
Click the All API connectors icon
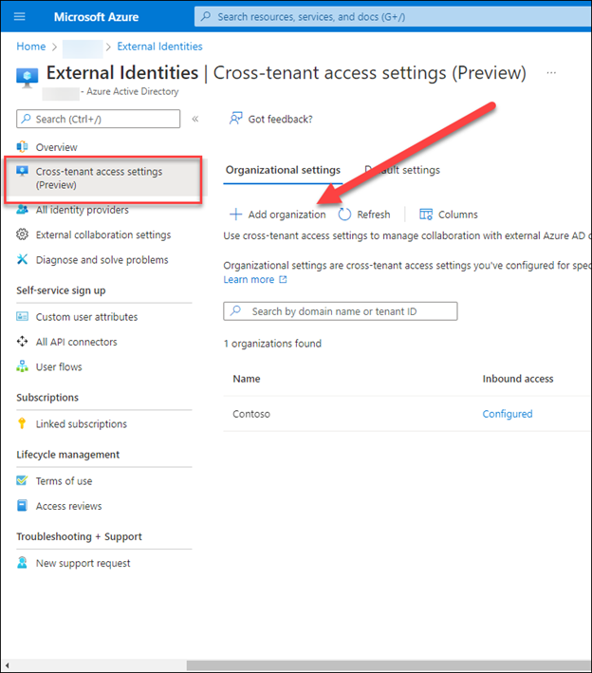[23, 342]
